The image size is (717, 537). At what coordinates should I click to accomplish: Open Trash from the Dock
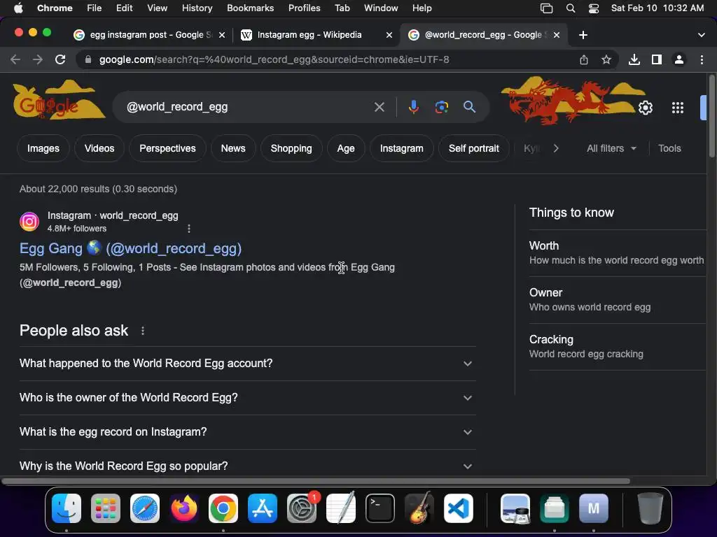point(650,508)
